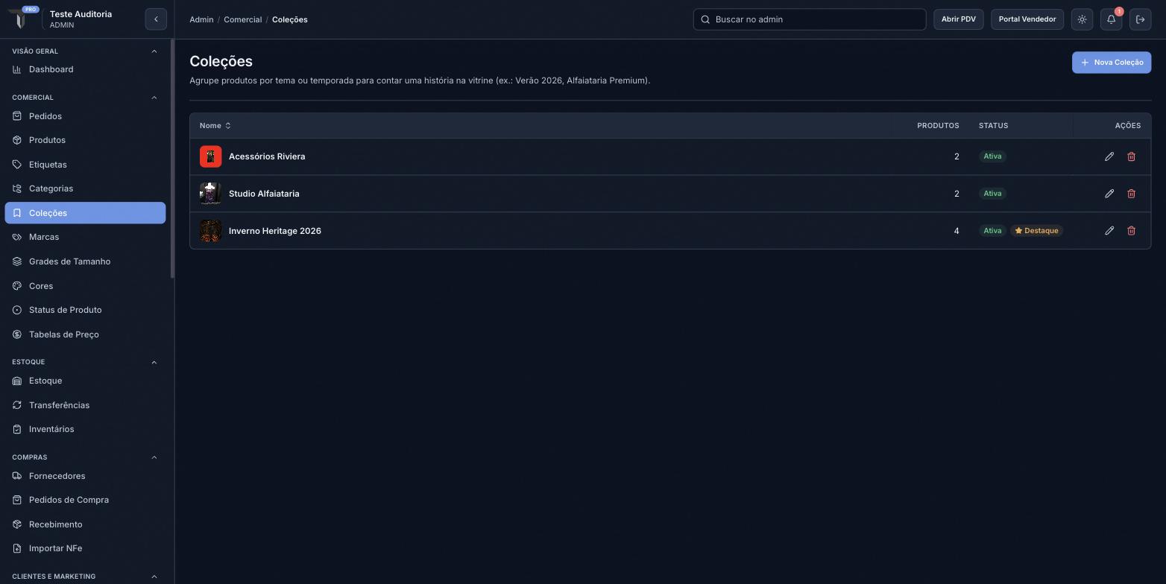Viewport: 1166px width, 584px height.
Task: Edit the Inverno Heritage 2026 collection
Action: [1109, 231]
